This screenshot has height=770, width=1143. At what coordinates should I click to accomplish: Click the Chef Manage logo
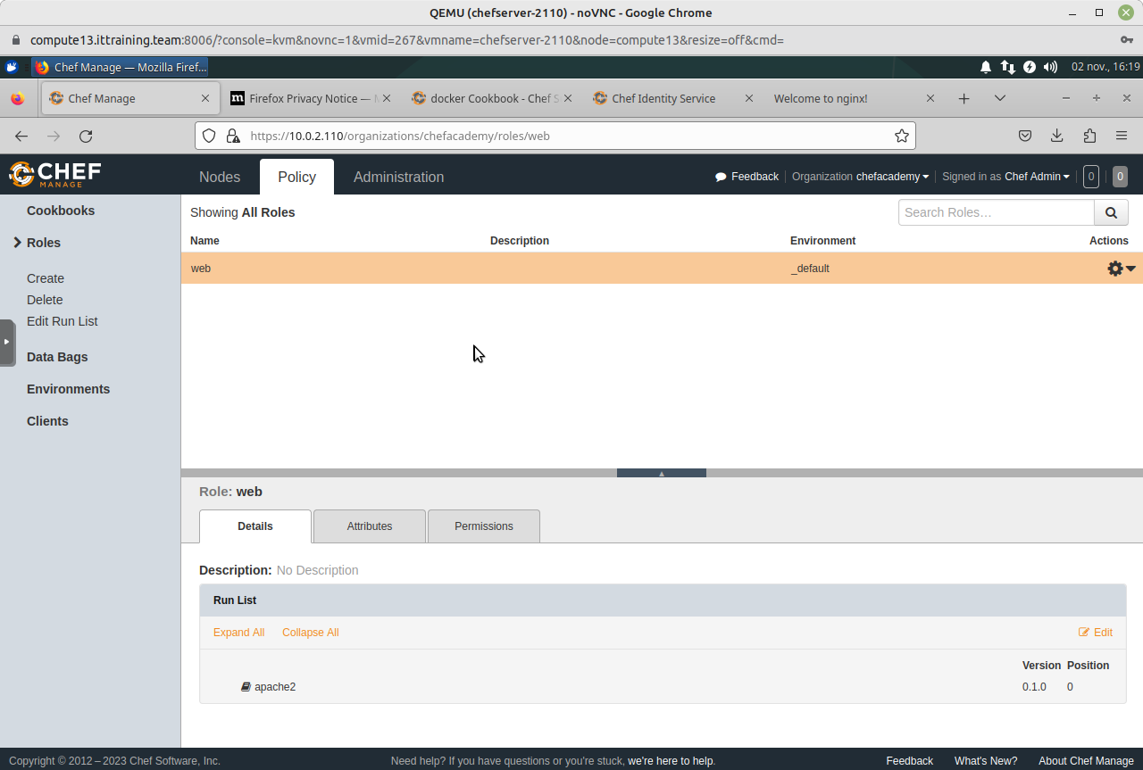pyautogui.click(x=55, y=174)
